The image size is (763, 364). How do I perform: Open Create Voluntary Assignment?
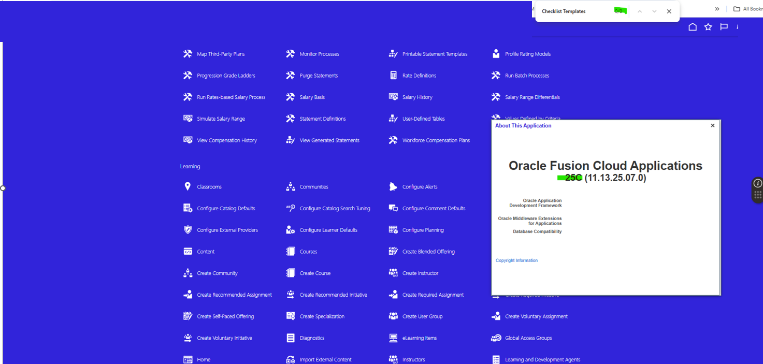(536, 316)
